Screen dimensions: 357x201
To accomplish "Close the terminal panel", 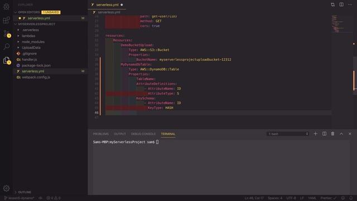I will (350, 134).
